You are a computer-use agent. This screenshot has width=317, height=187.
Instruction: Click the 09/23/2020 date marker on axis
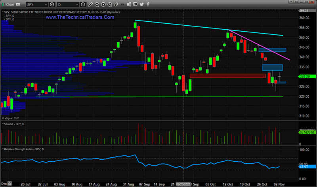point(185,184)
